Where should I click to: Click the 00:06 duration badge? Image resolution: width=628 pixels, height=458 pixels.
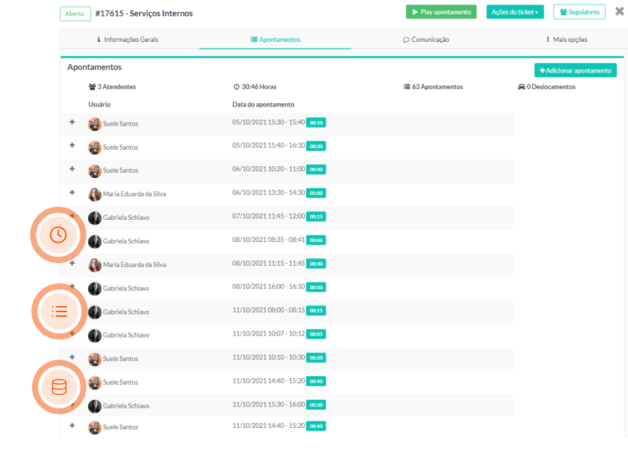tap(316, 240)
